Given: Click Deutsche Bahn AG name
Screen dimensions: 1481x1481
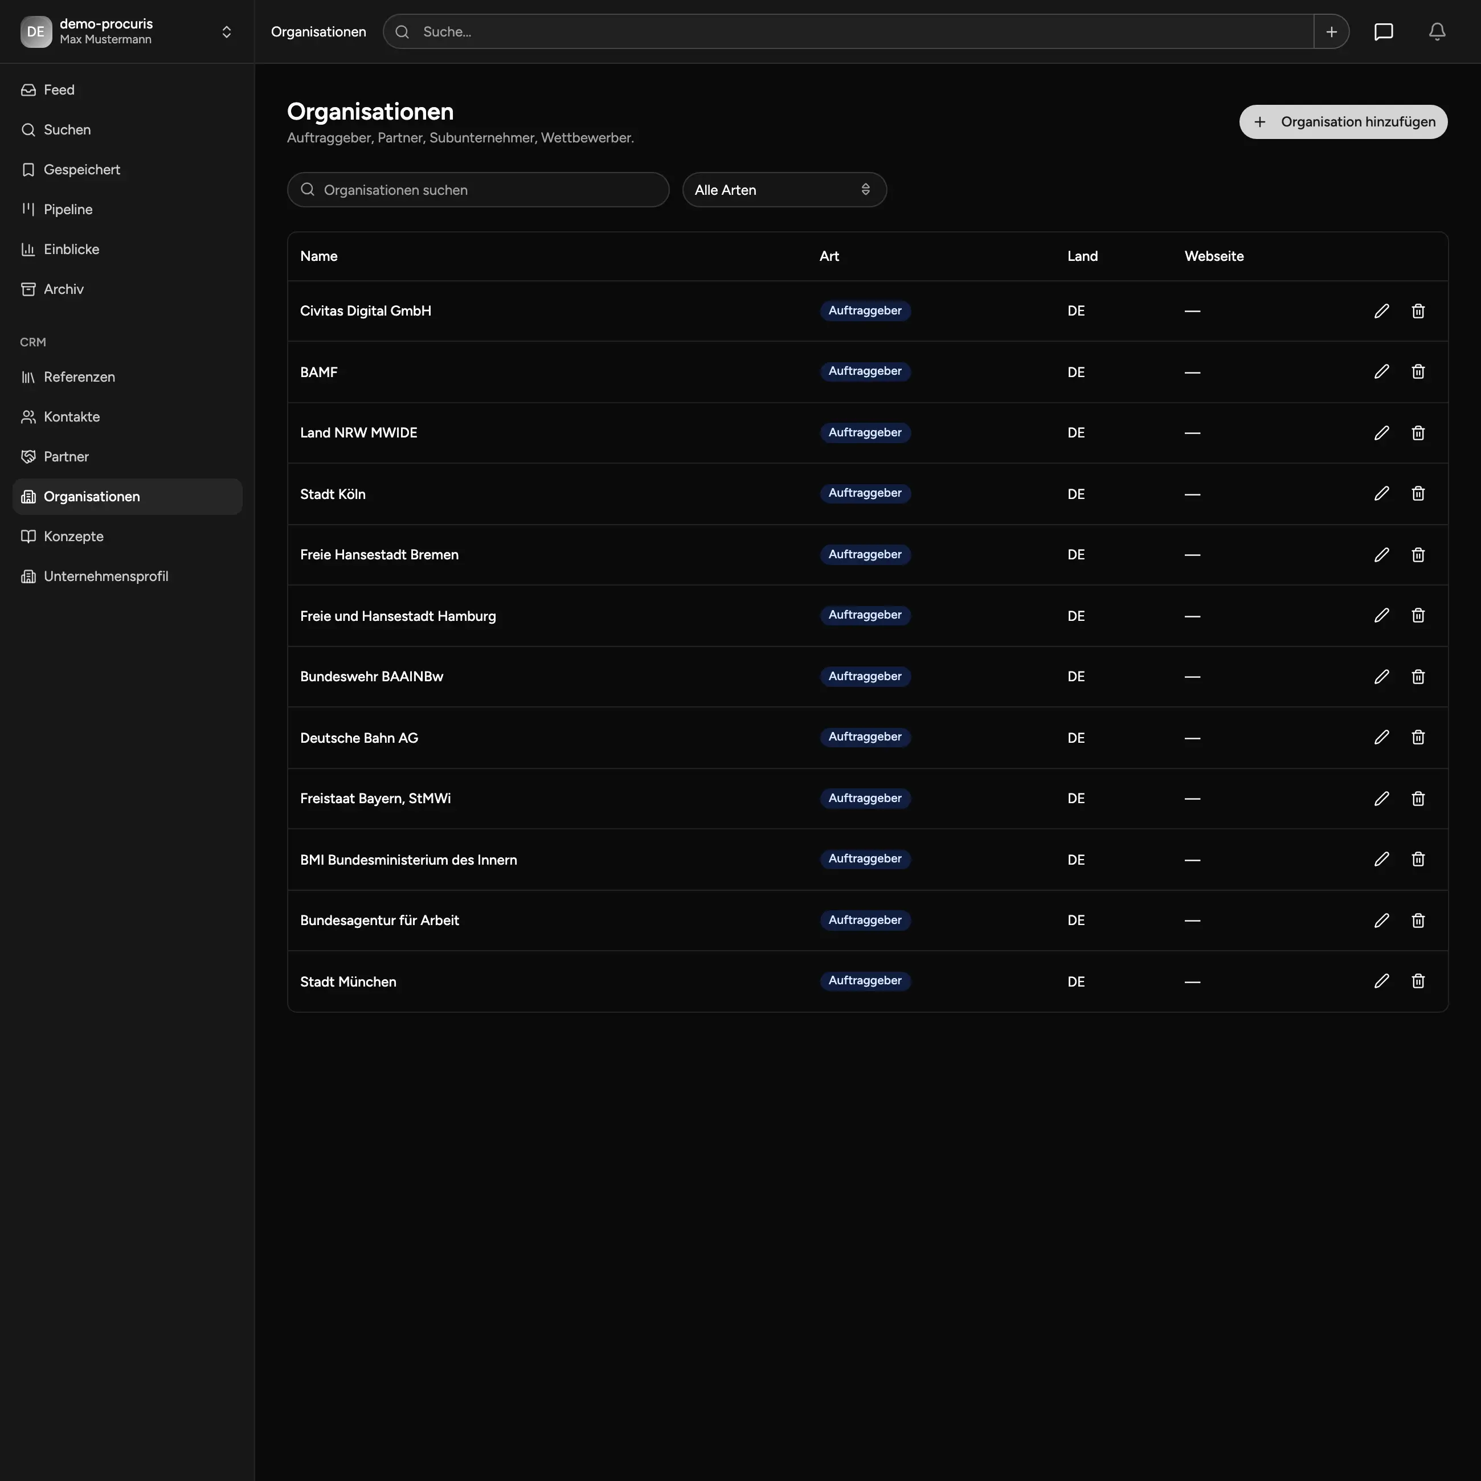Looking at the screenshot, I should [359, 738].
